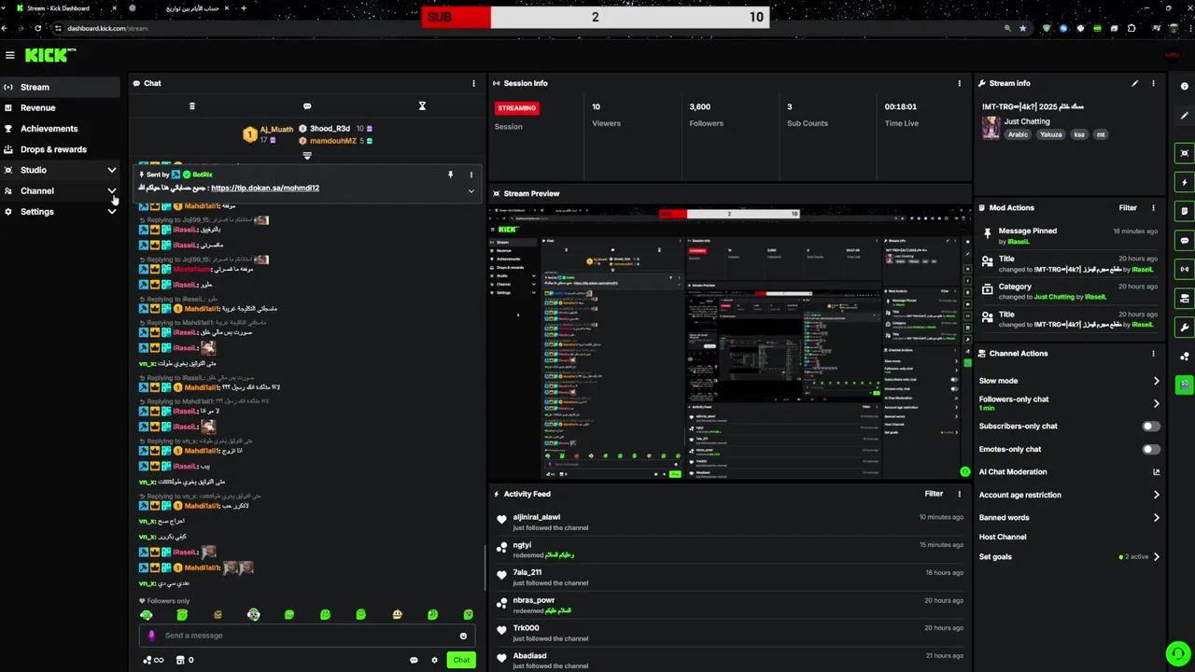Toggle Subscribers-only chat switch
Screen dimensions: 1195x672
point(1151,427)
